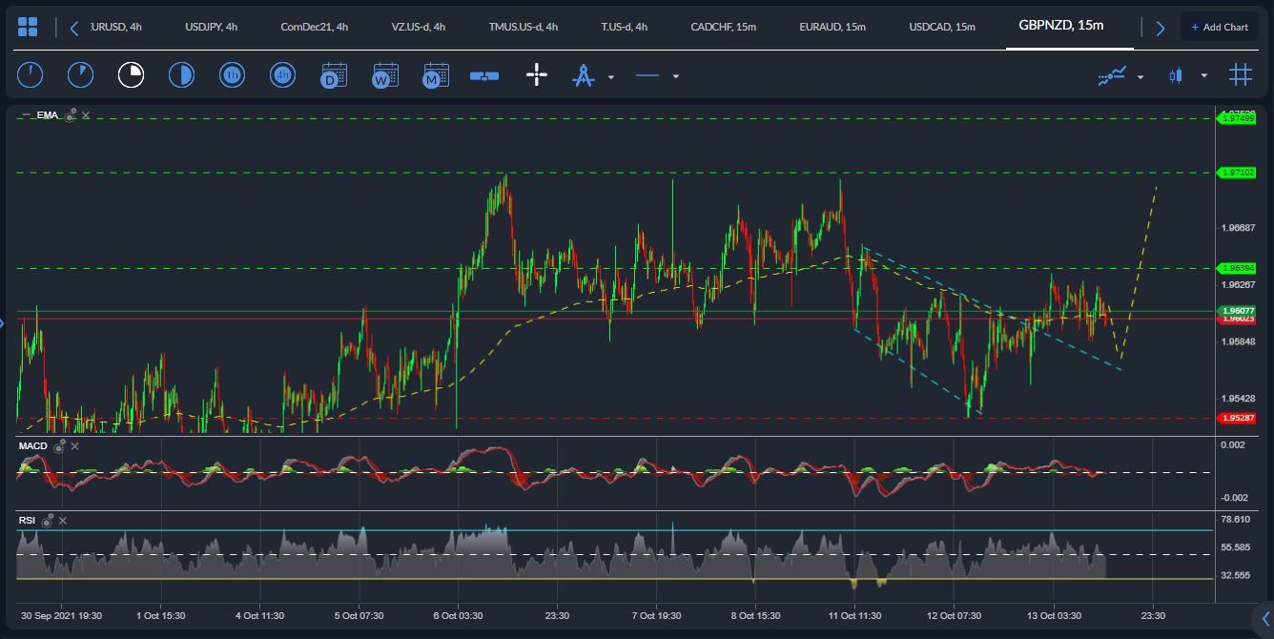Open the drawing tools dropdown arrow
The height and width of the screenshot is (639, 1274).
(x=610, y=76)
